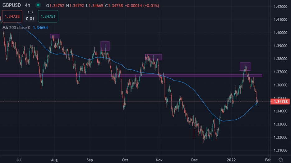The image size is (291, 163).
Task: Click the 1.42000 price axis label
Action: tap(280, 7)
